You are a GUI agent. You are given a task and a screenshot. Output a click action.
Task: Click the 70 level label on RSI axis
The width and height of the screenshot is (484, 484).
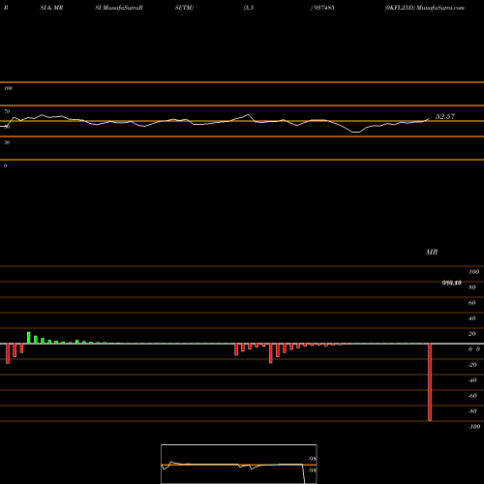pyautogui.click(x=7, y=111)
